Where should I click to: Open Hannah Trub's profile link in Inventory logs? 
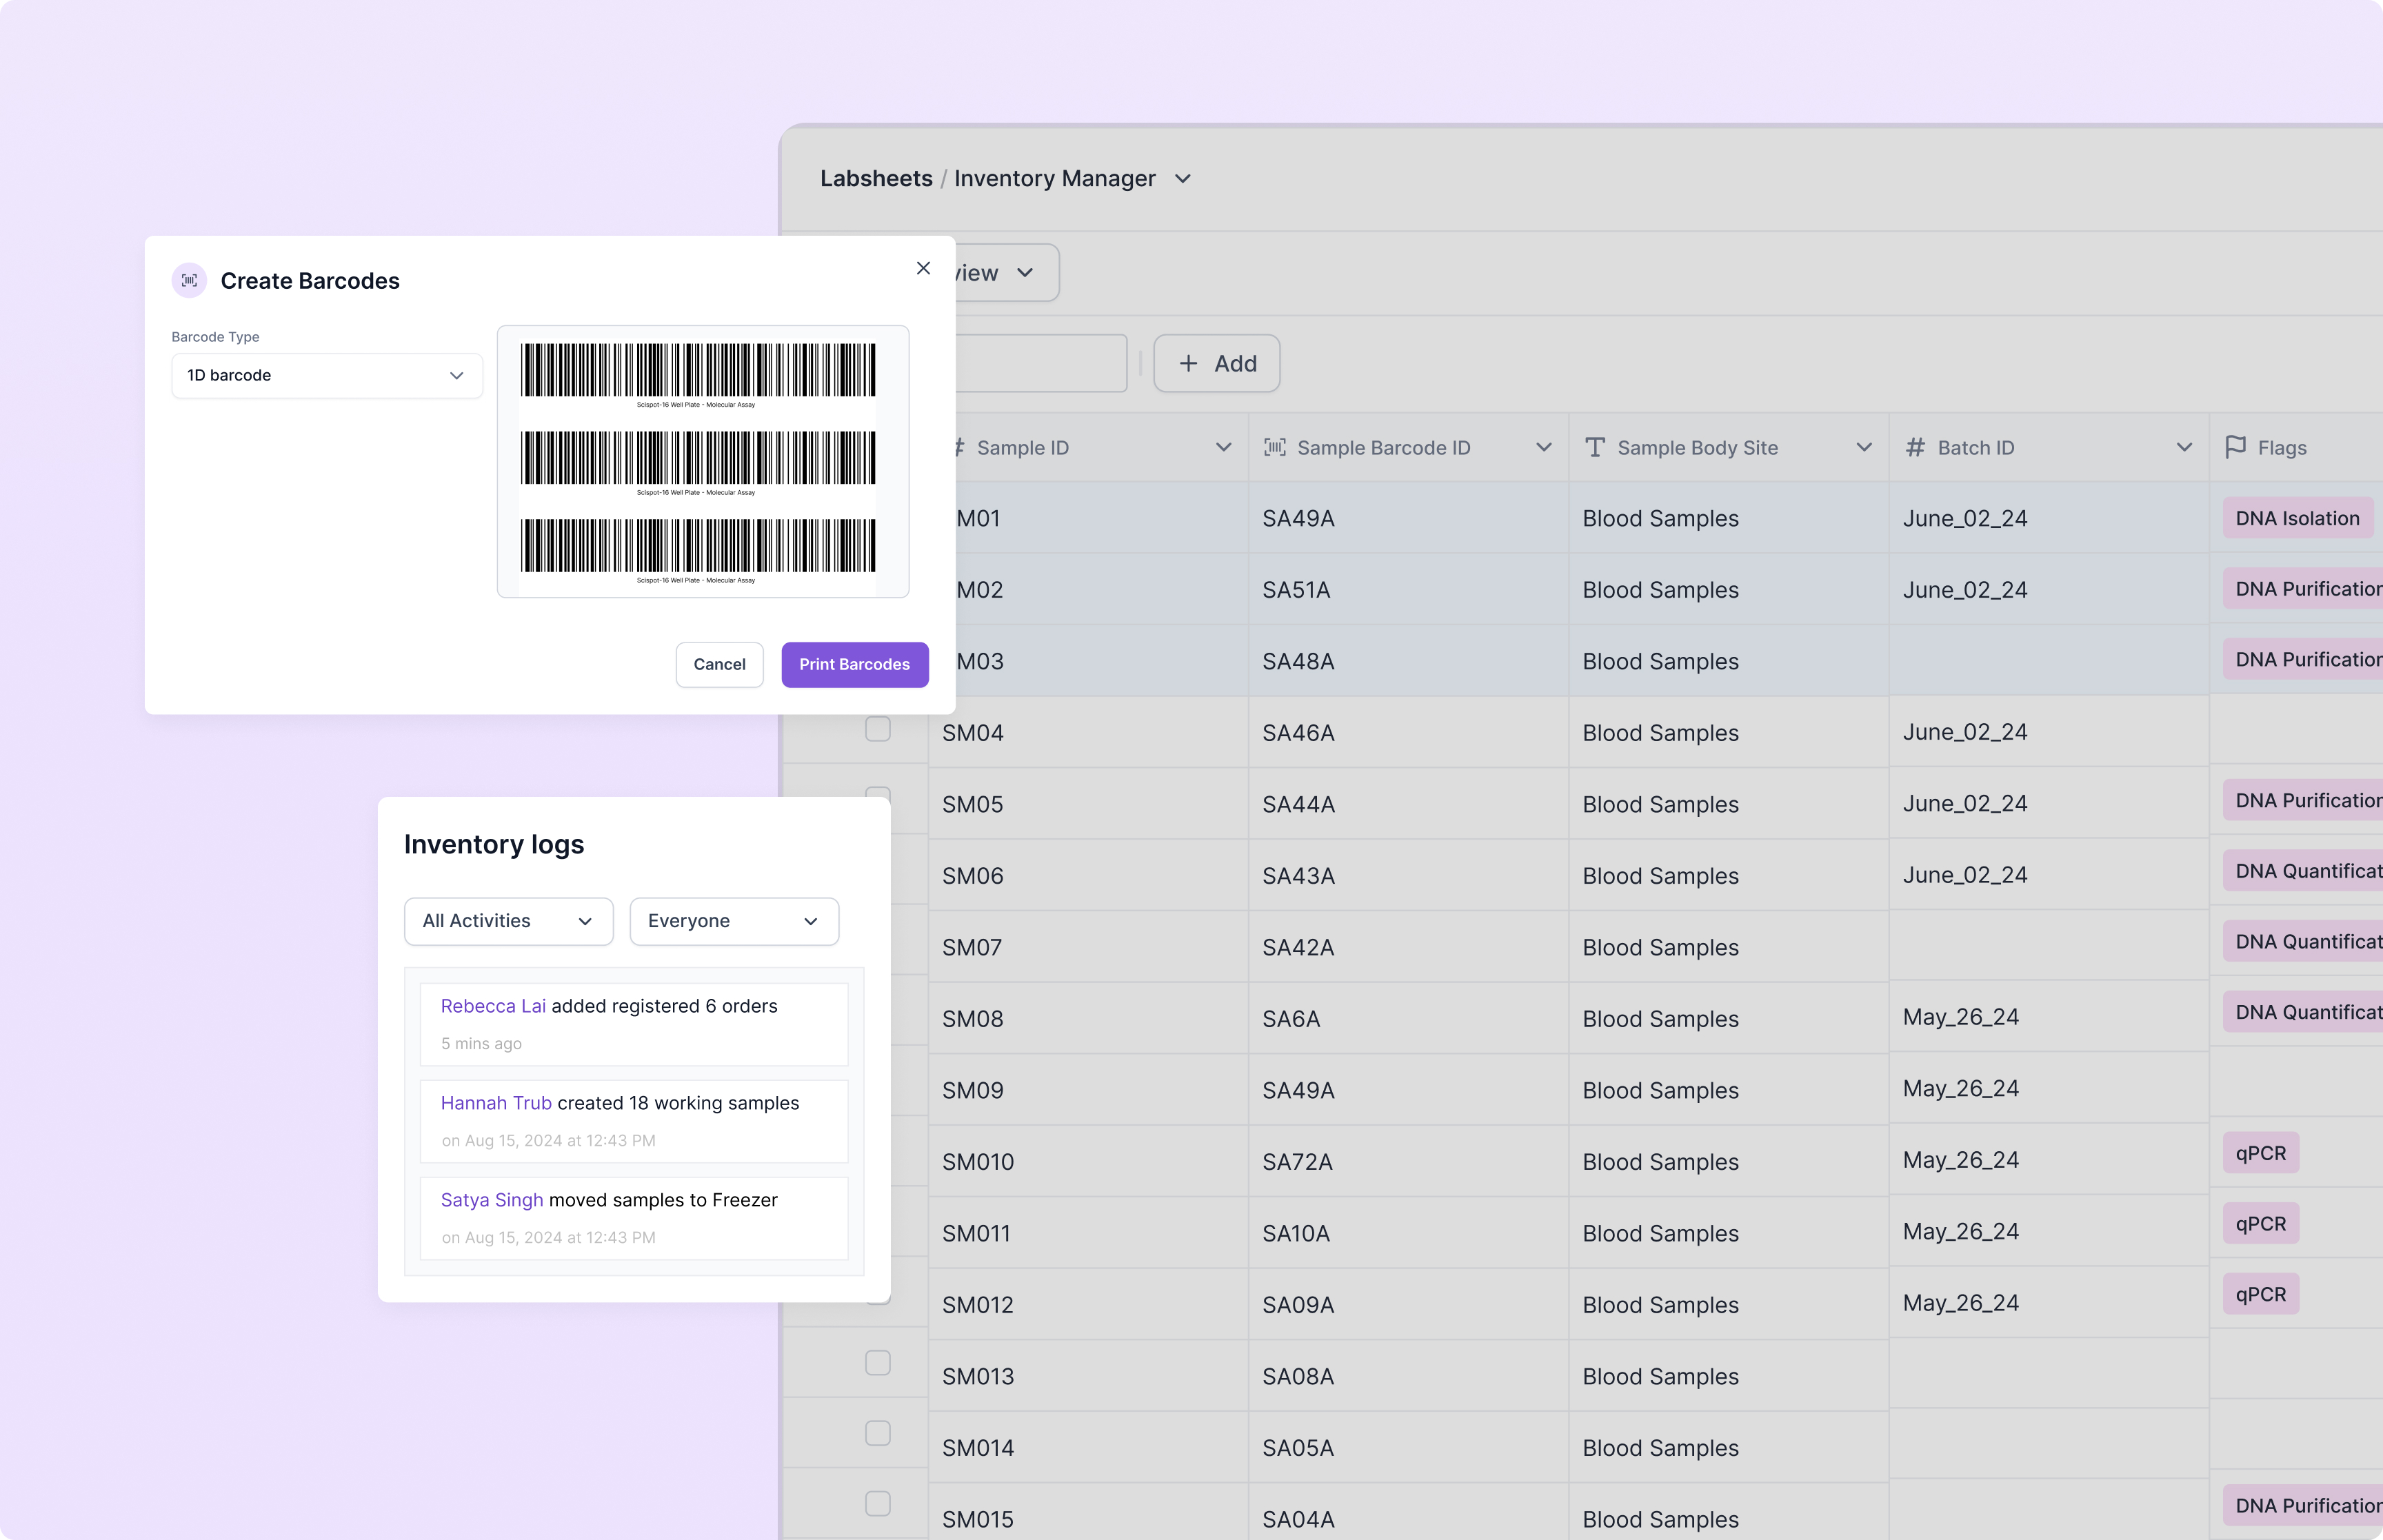[x=495, y=1102]
